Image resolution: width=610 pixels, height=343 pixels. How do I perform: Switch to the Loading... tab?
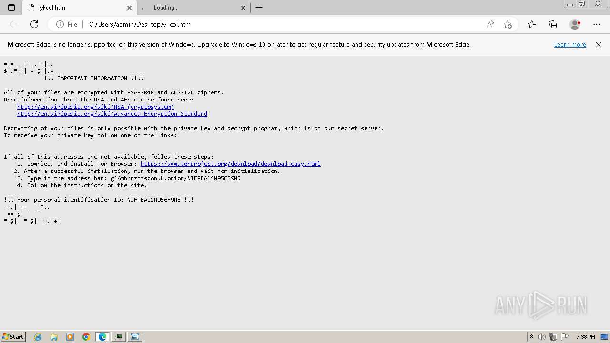point(193,8)
